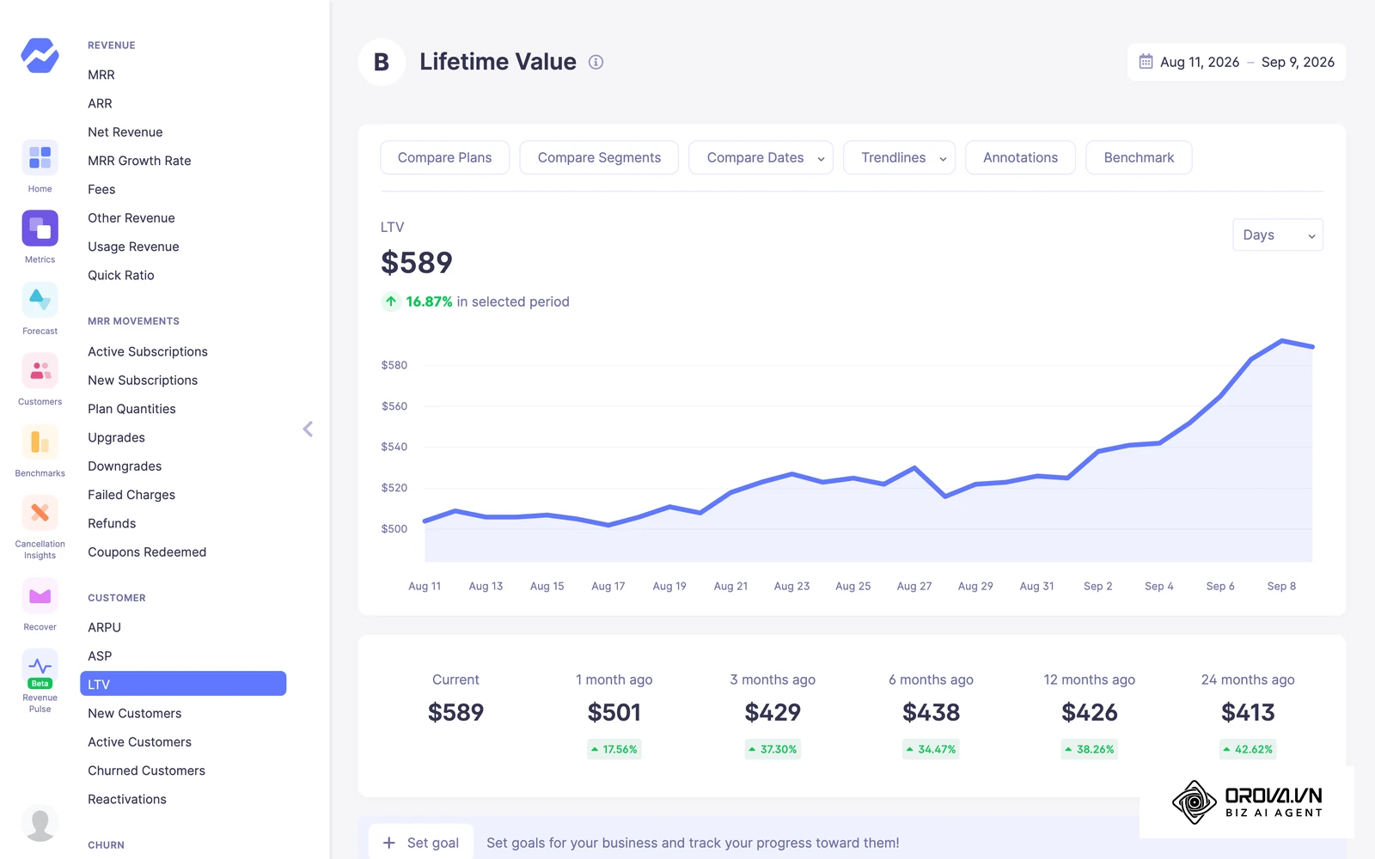
Task: Click the Compare Segments button
Action: tap(599, 158)
